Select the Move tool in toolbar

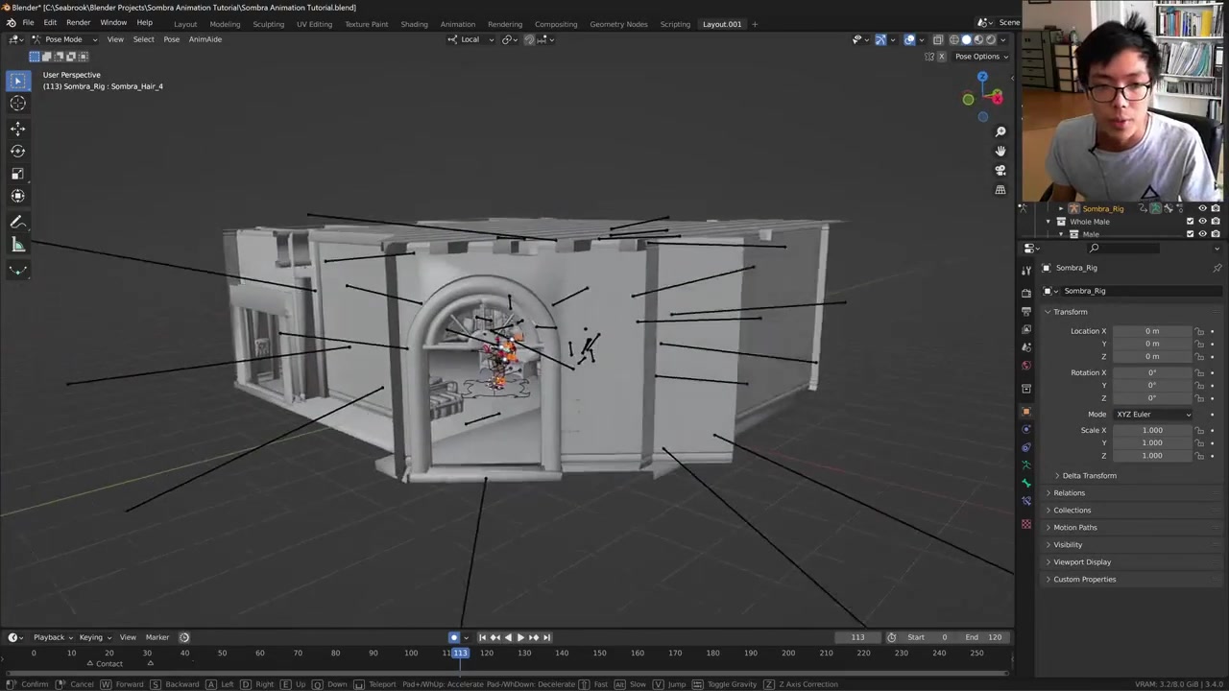point(17,129)
